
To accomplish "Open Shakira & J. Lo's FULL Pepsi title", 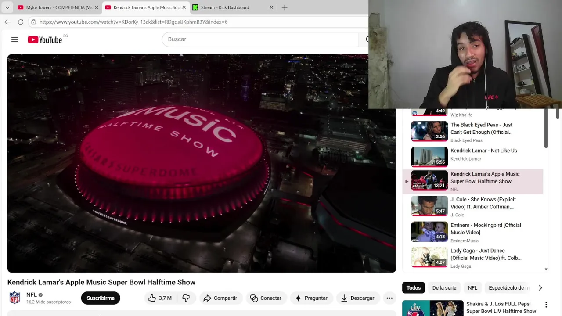I will (x=501, y=308).
